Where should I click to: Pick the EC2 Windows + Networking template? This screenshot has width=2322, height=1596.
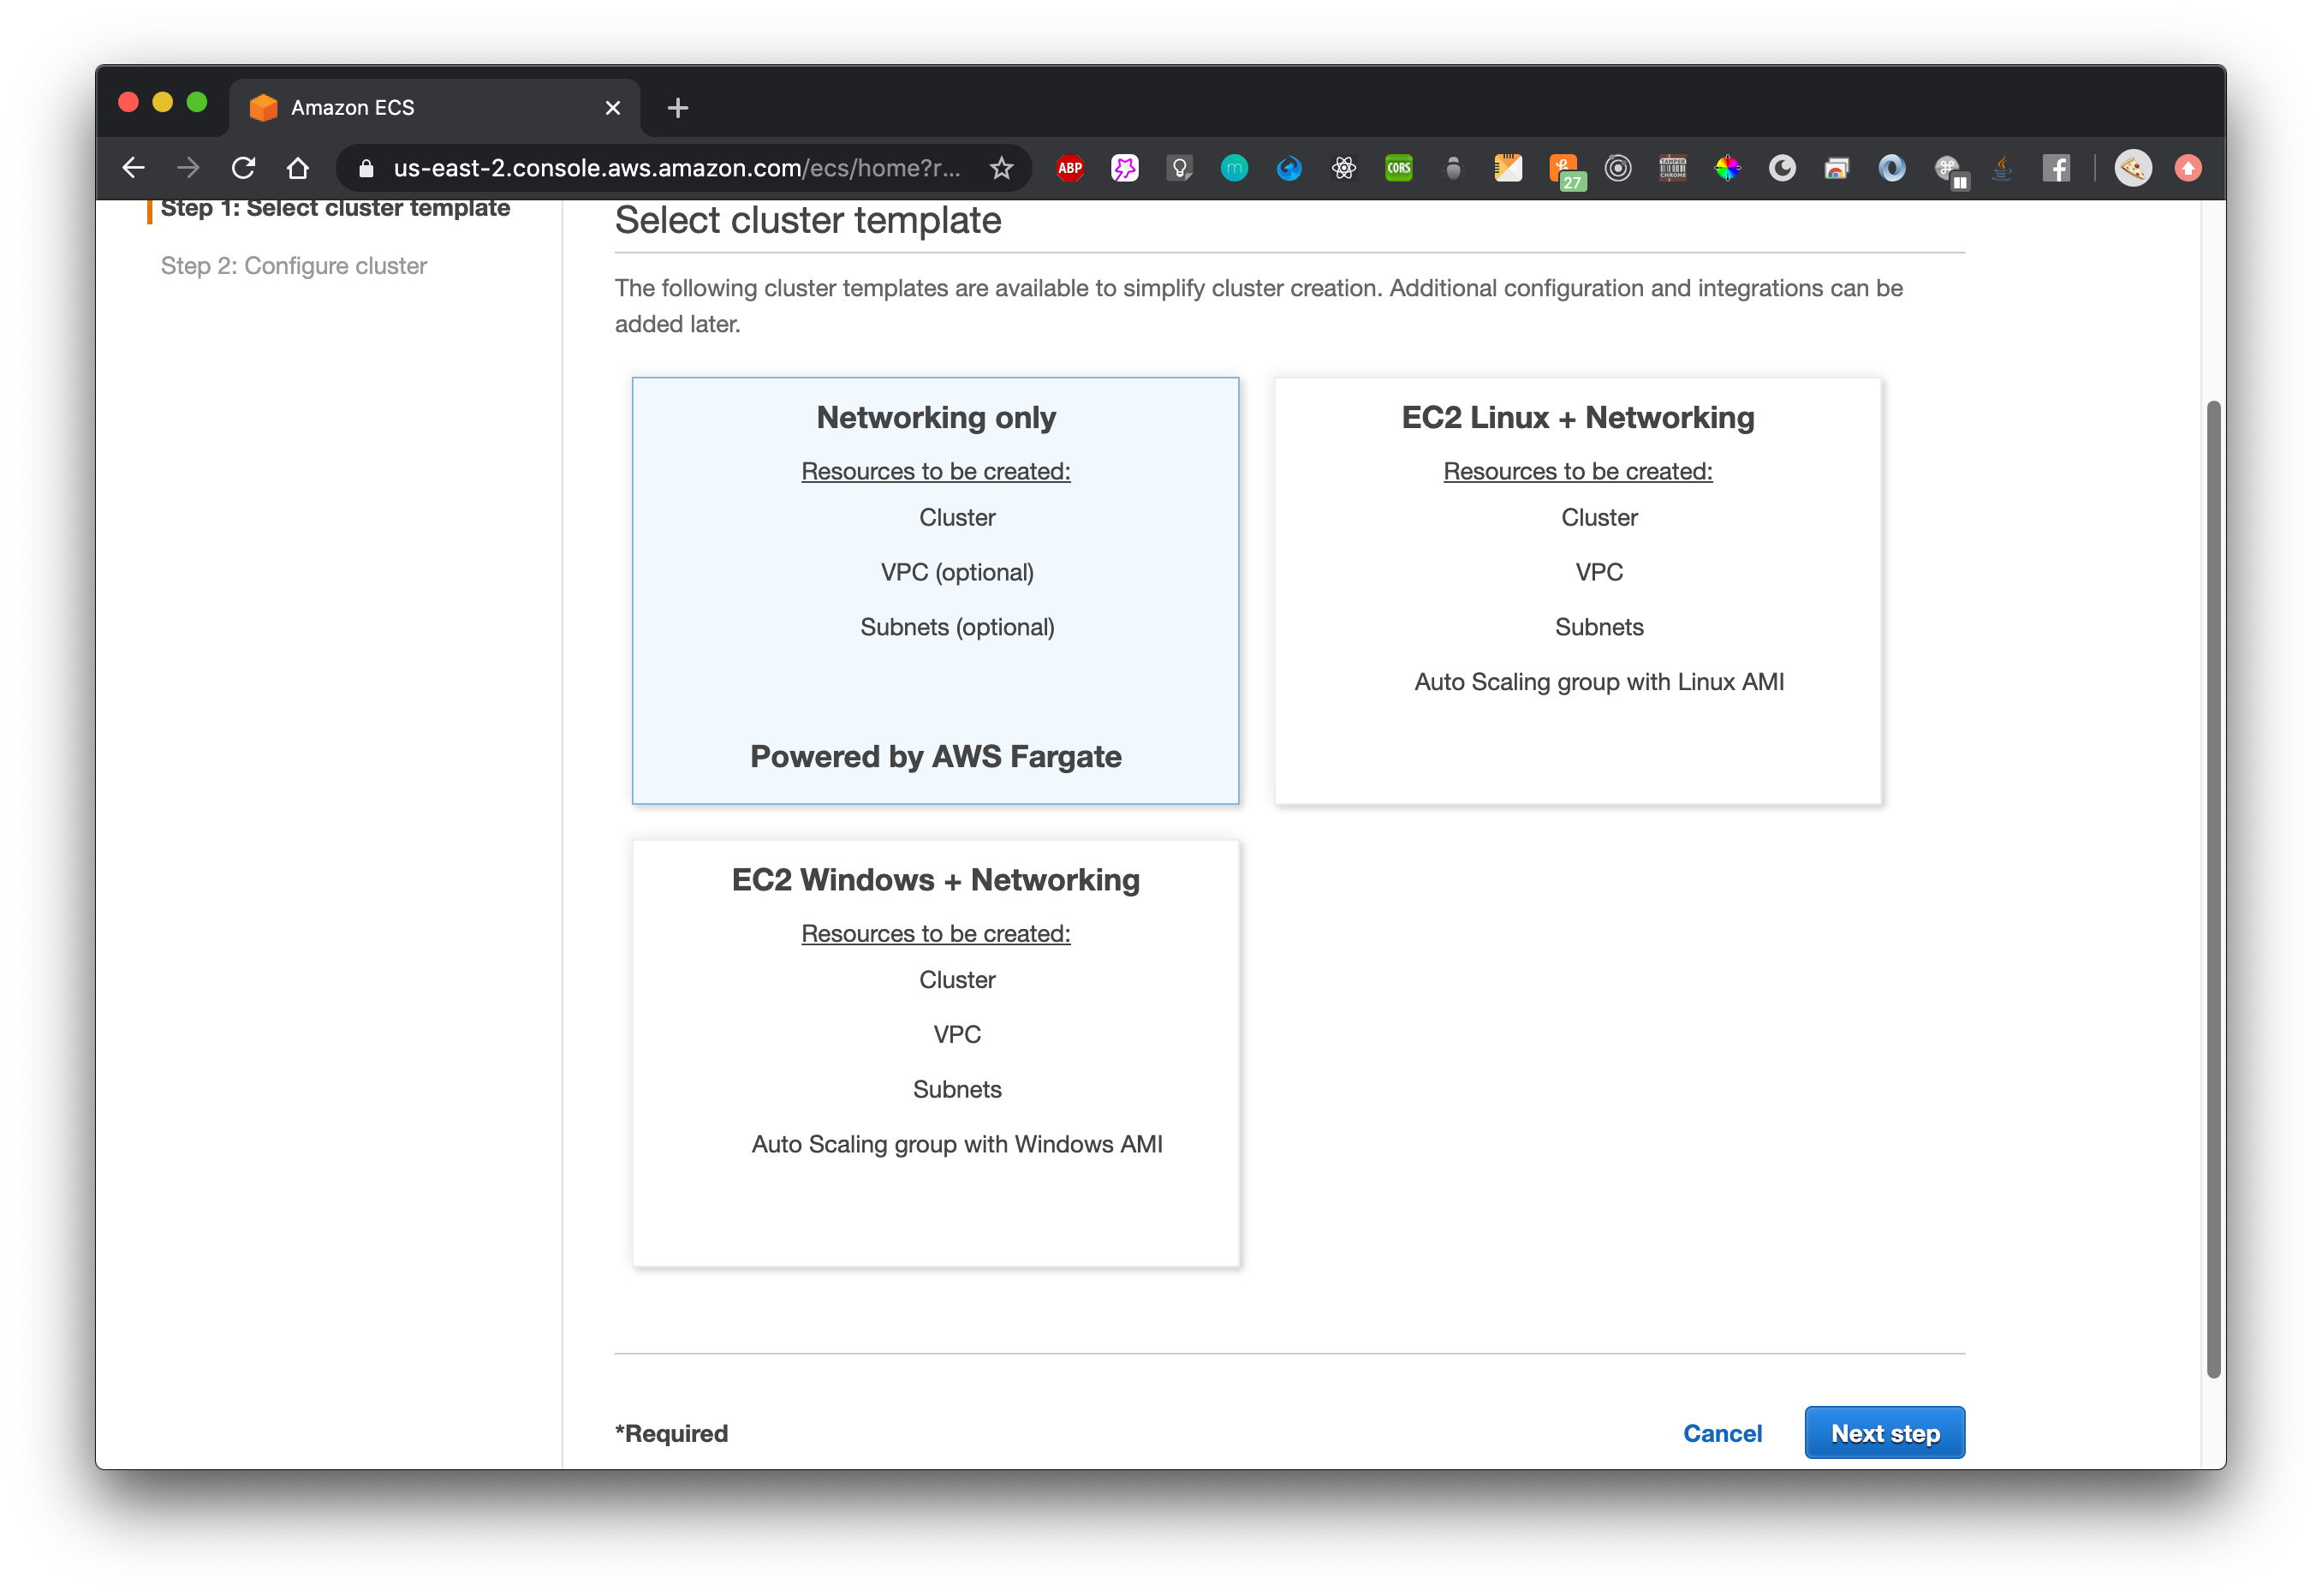(935, 1053)
